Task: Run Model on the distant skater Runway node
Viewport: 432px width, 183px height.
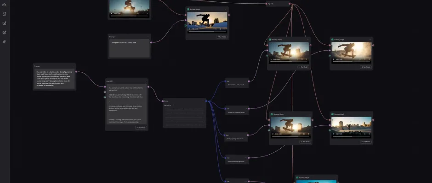Action: click(366, 142)
